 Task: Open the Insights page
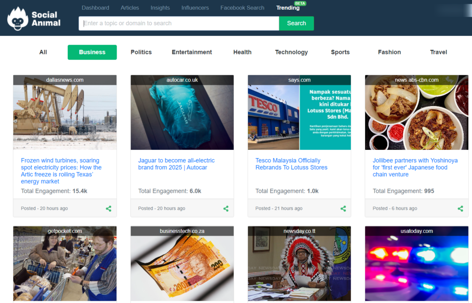(160, 8)
